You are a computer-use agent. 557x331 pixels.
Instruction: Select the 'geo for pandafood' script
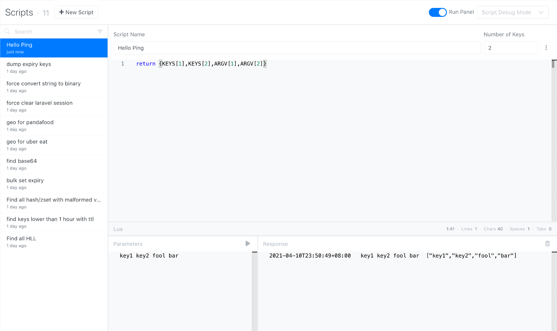pyautogui.click(x=54, y=125)
